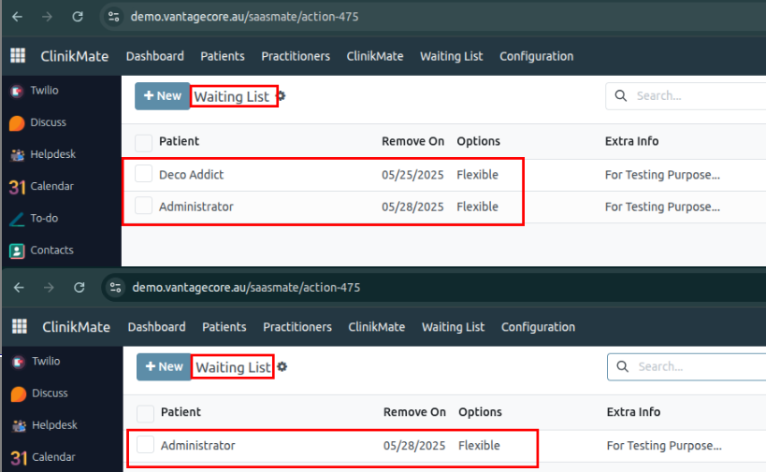Select the Deco Addict row checkbox
This screenshot has width=766, height=472.
(x=143, y=175)
